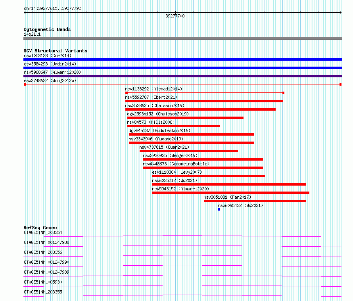This screenshot has width=353, height=301.
Task: Click the red bar under nsv3051831
Action: (255, 201)
